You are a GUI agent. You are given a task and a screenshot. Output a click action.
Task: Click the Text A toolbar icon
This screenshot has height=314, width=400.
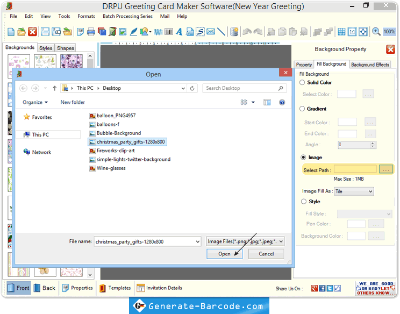(180, 32)
